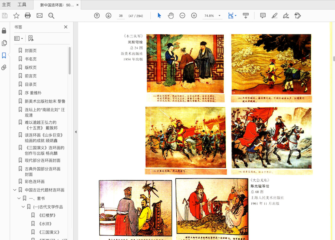Click the cavalry charge illustration with banners
The width and height of the screenshot is (335, 240).
[x=185, y=137]
